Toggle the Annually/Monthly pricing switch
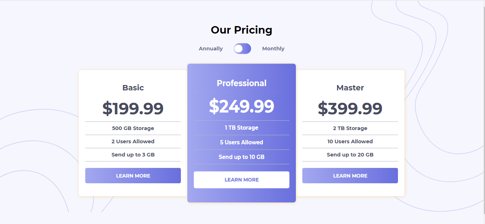Image resolution: width=485 pixels, height=224 pixels. coord(242,48)
